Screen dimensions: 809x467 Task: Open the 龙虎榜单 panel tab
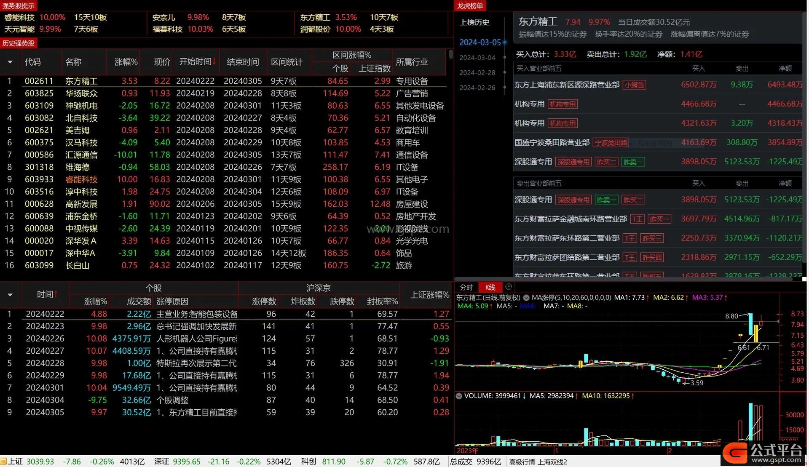click(470, 5)
